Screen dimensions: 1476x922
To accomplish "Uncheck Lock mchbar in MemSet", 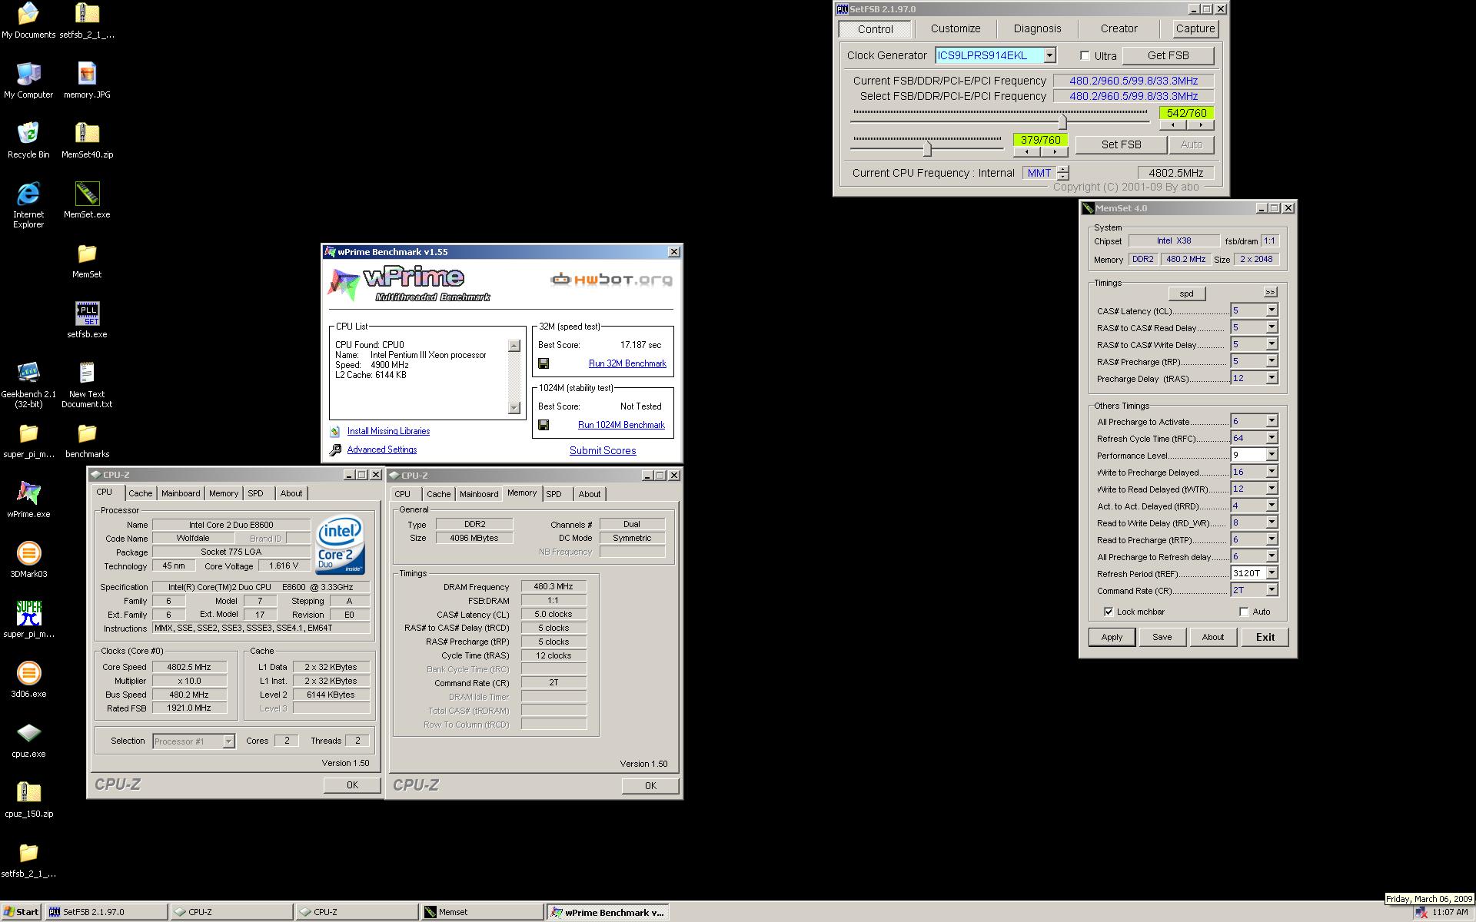I will click(1109, 612).
